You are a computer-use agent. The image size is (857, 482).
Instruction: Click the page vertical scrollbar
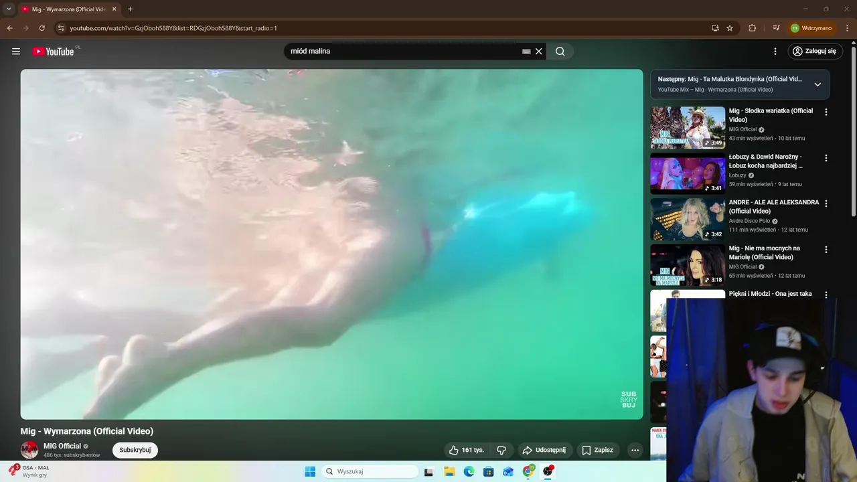(853, 131)
